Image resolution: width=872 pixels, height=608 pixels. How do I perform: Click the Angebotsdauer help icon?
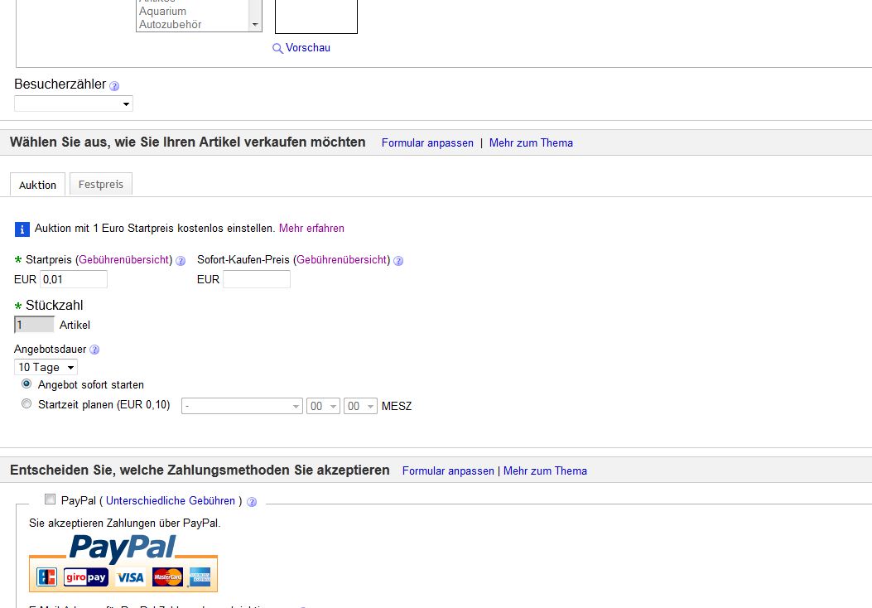[x=94, y=350]
